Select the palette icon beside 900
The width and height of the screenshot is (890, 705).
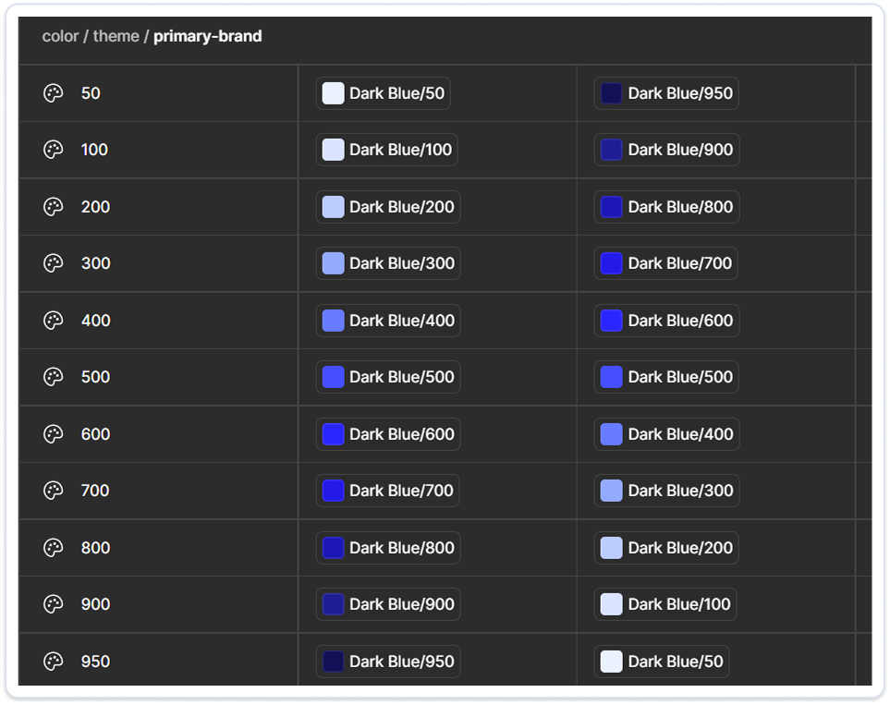pos(54,604)
